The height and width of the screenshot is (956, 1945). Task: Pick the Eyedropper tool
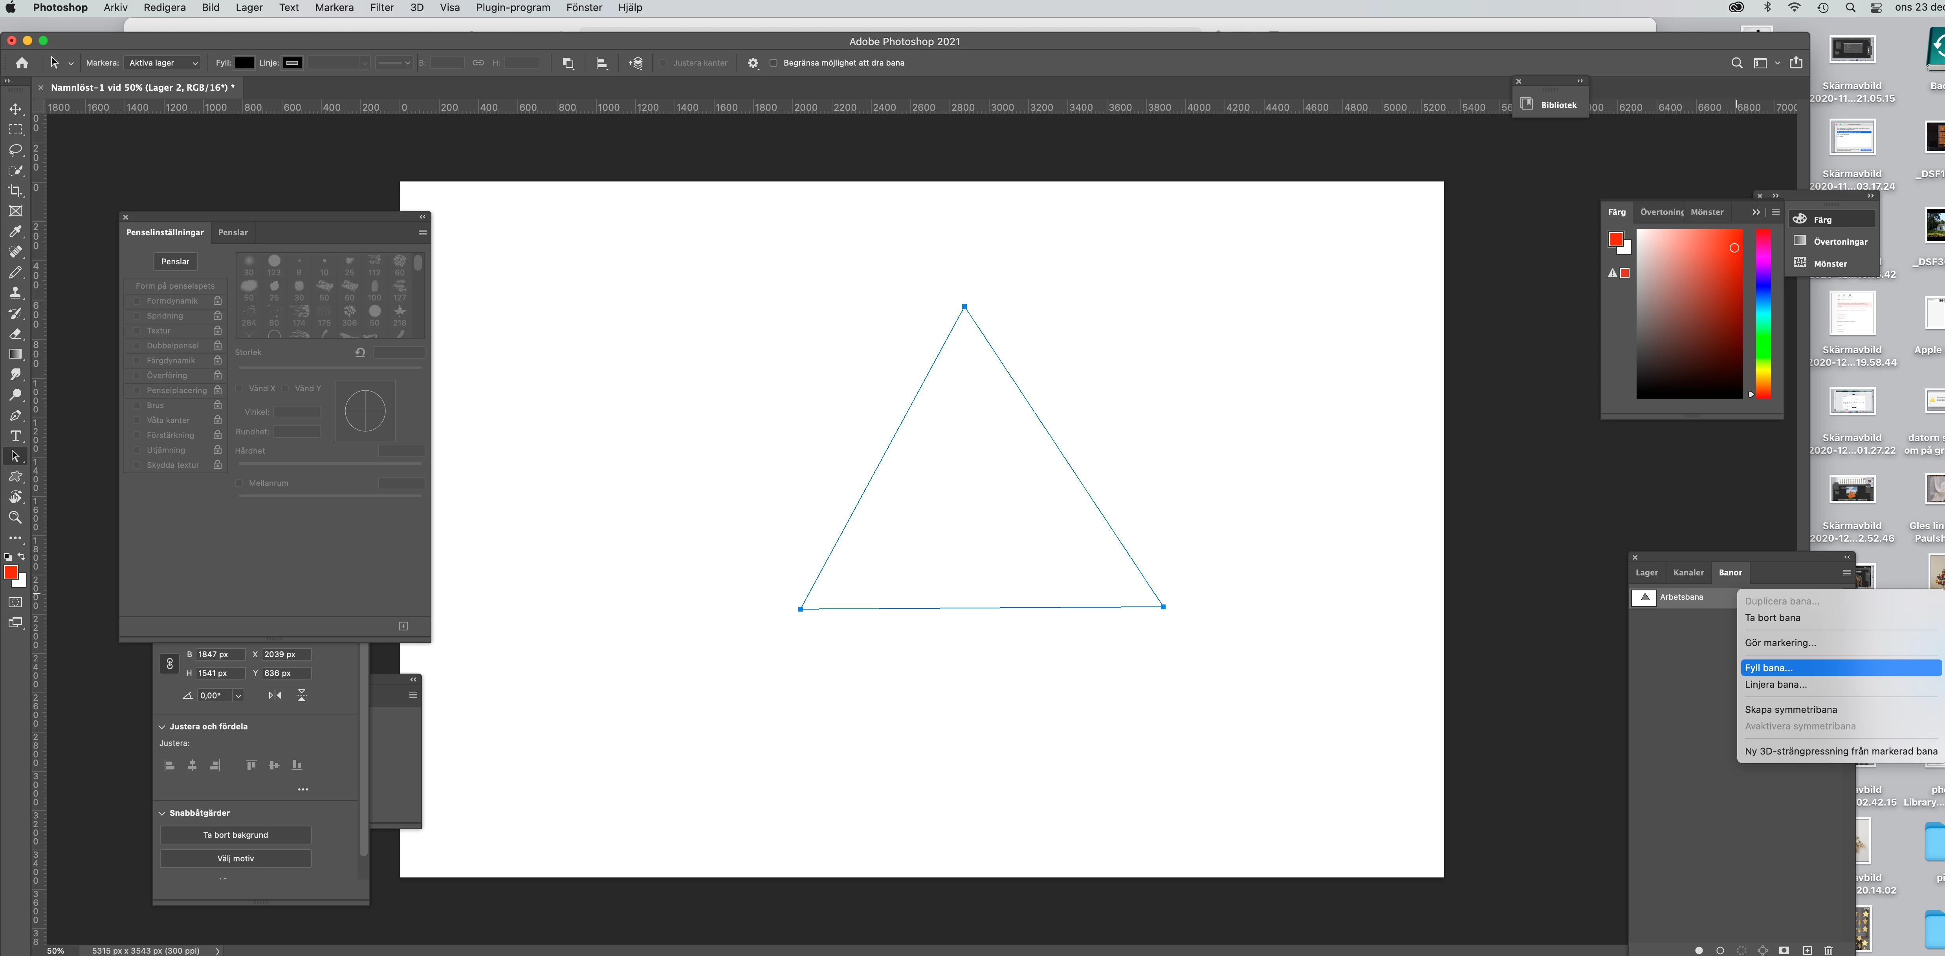(x=15, y=231)
